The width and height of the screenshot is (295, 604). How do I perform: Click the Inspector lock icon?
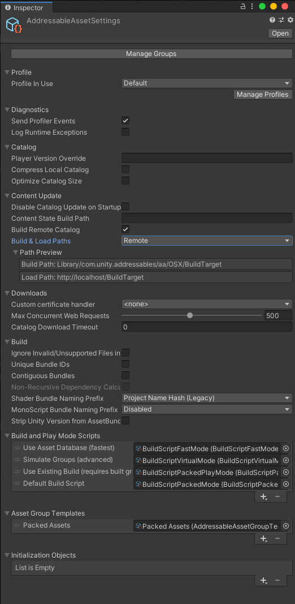(242, 6)
